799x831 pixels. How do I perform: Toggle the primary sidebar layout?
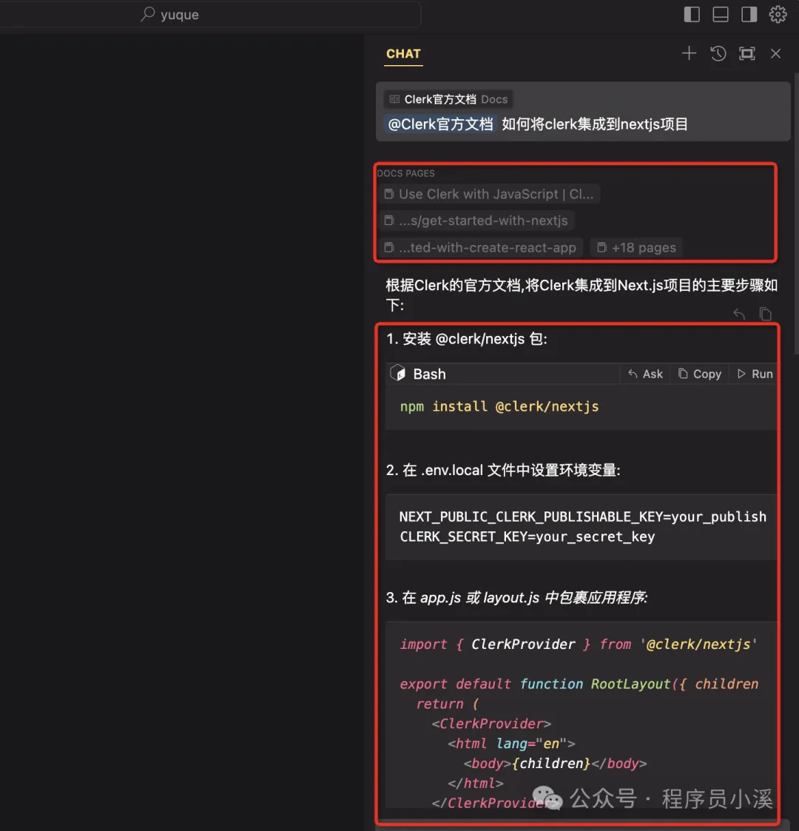[692, 13]
